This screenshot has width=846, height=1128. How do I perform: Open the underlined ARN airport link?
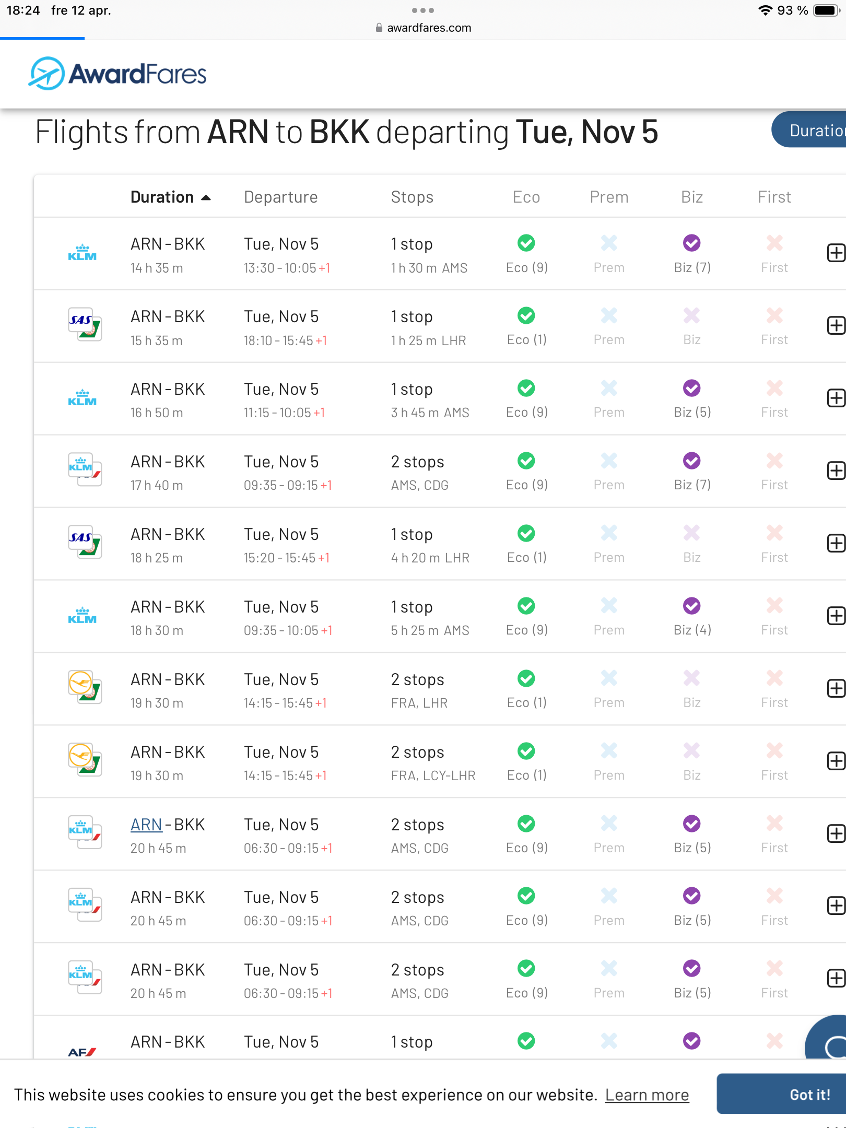click(x=146, y=825)
